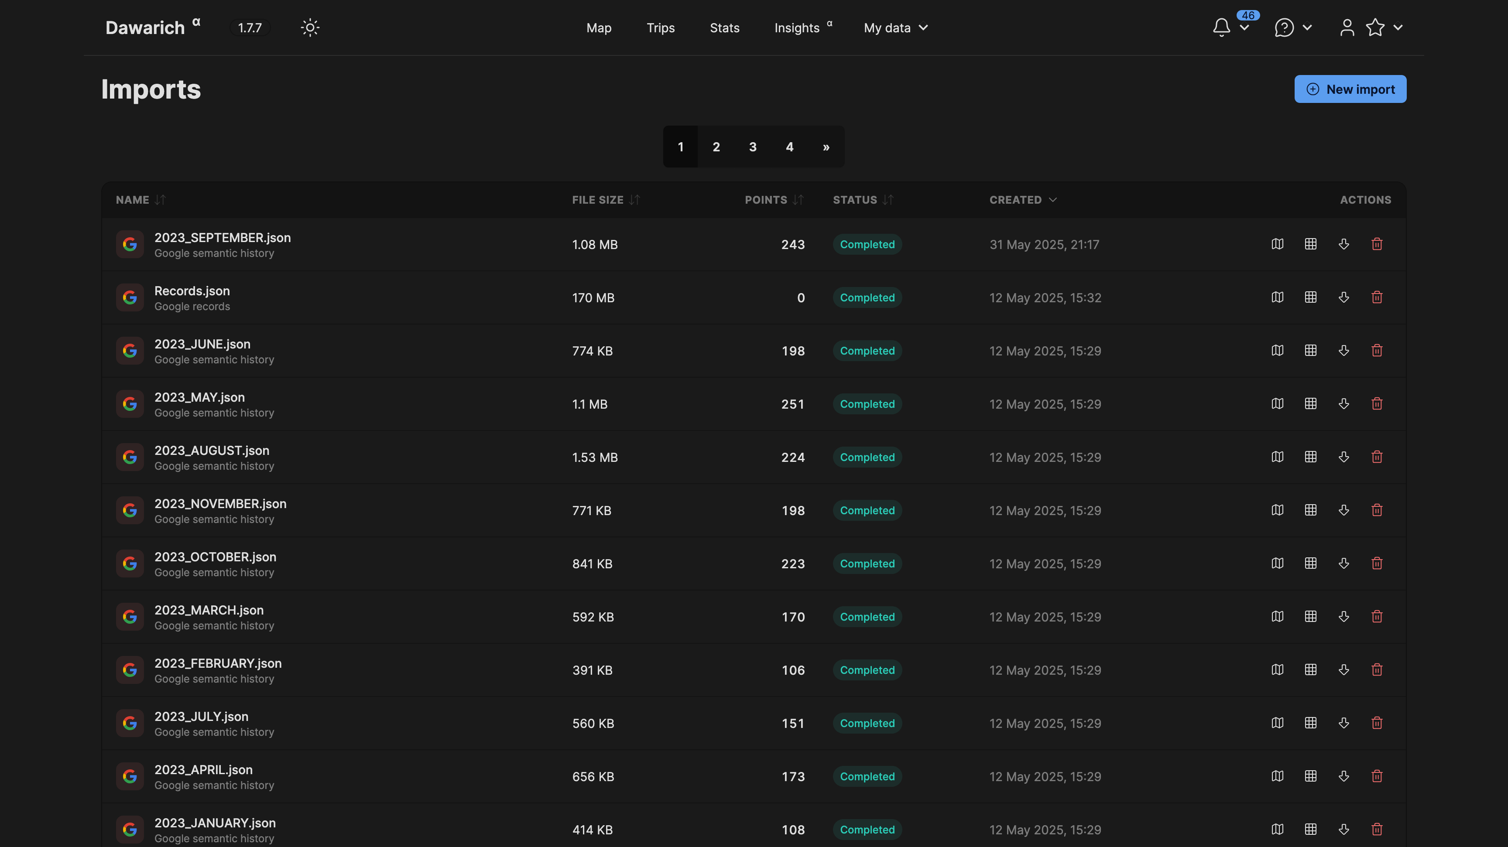This screenshot has height=847, width=1508.
Task: Sort table by Name column
Action: point(141,200)
